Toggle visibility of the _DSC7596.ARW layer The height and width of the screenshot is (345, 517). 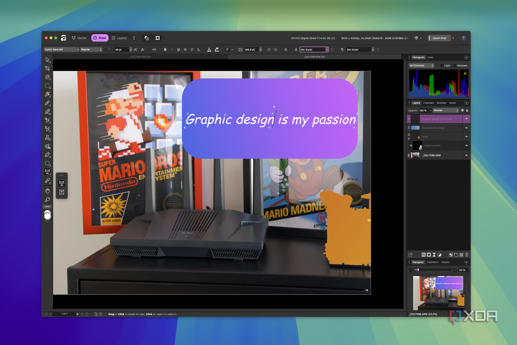[x=466, y=155]
